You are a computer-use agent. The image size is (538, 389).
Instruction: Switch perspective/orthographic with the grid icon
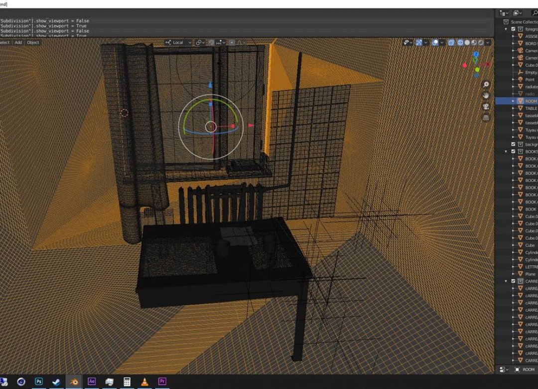[486, 118]
